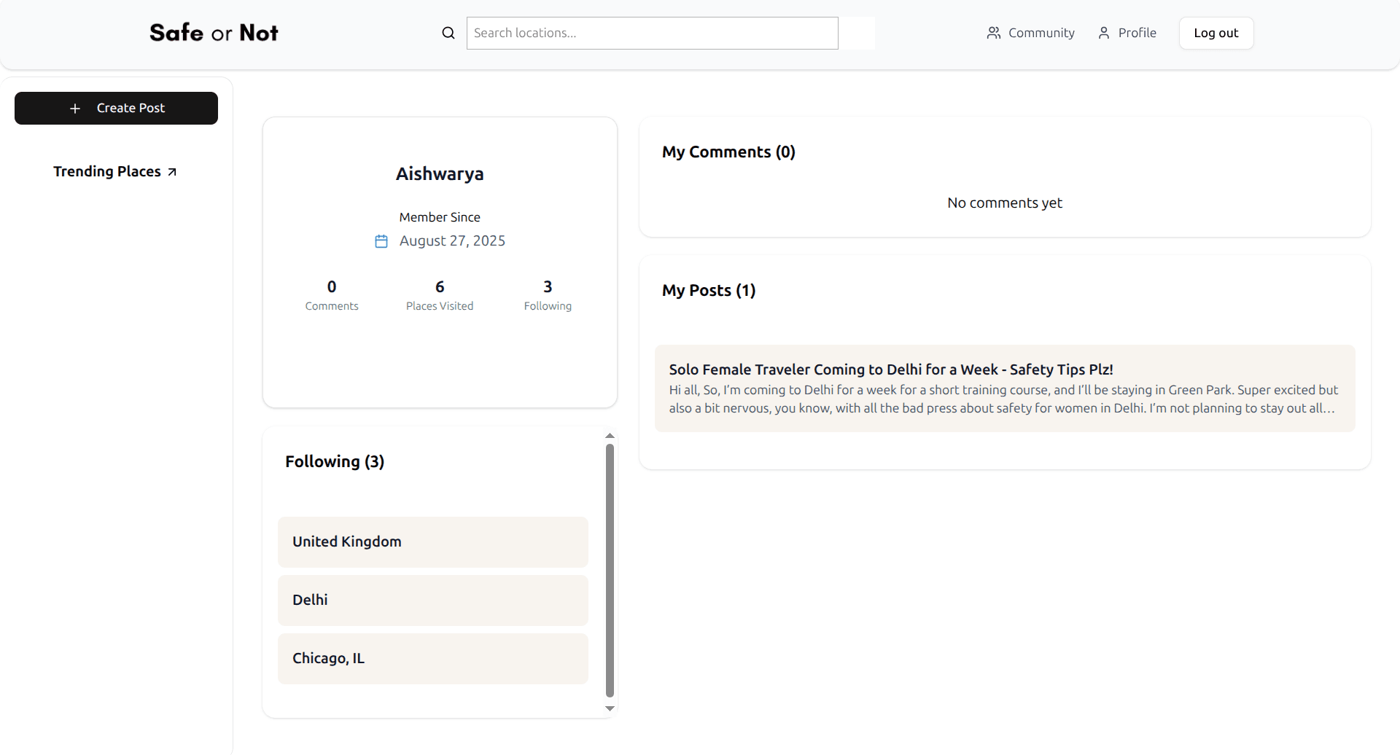This screenshot has height=755, width=1400.
Task: Select Delhi in Following list
Action: coord(433,601)
